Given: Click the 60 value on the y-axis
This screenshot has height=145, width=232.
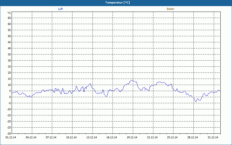Looking at the screenshot, I should tap(9, 24).
